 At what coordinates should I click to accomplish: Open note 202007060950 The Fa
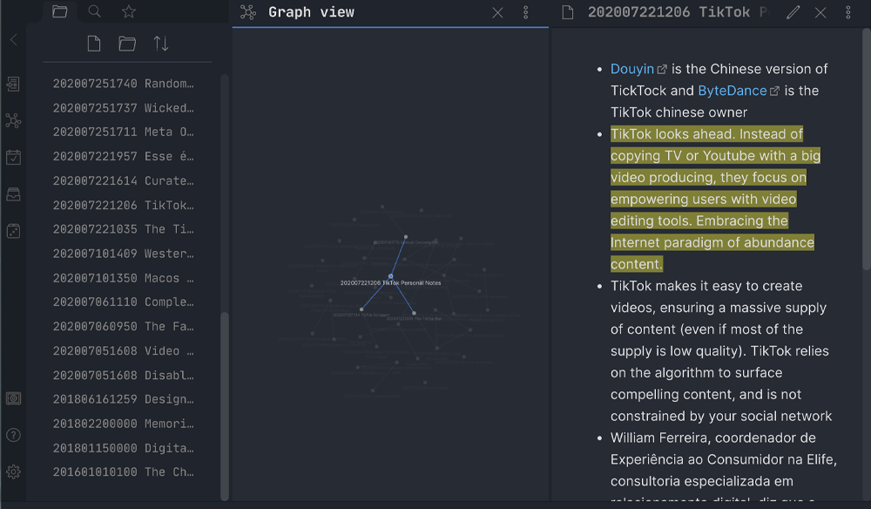(124, 326)
